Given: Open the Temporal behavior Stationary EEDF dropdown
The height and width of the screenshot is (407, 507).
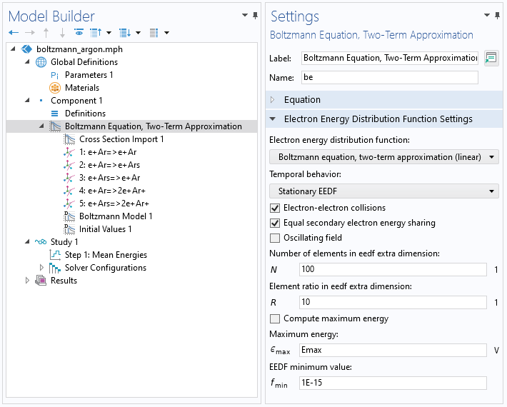Looking at the screenshot, I should 383,191.
